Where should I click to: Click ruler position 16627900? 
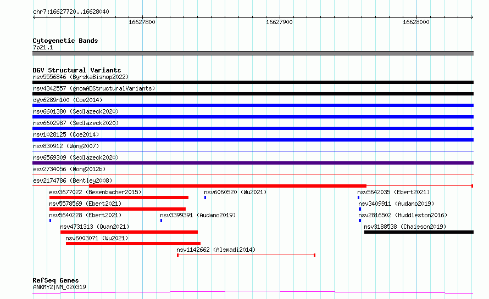tap(279, 22)
